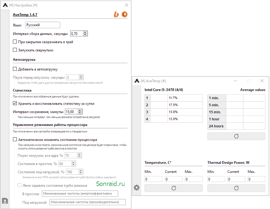Viewport: 270px width, 209px height.
Task: Minimize the AveTemp main window
Action: (x=235, y=81)
